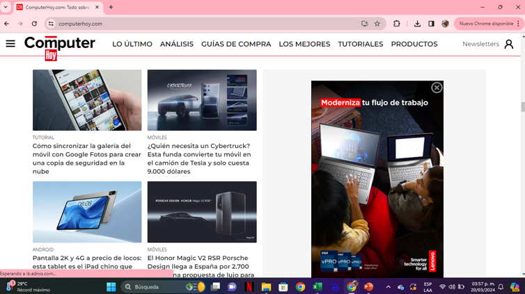The width and height of the screenshot is (525, 294).
Task: Open the hamburger menu on ComputerHoy
Action: point(10,44)
